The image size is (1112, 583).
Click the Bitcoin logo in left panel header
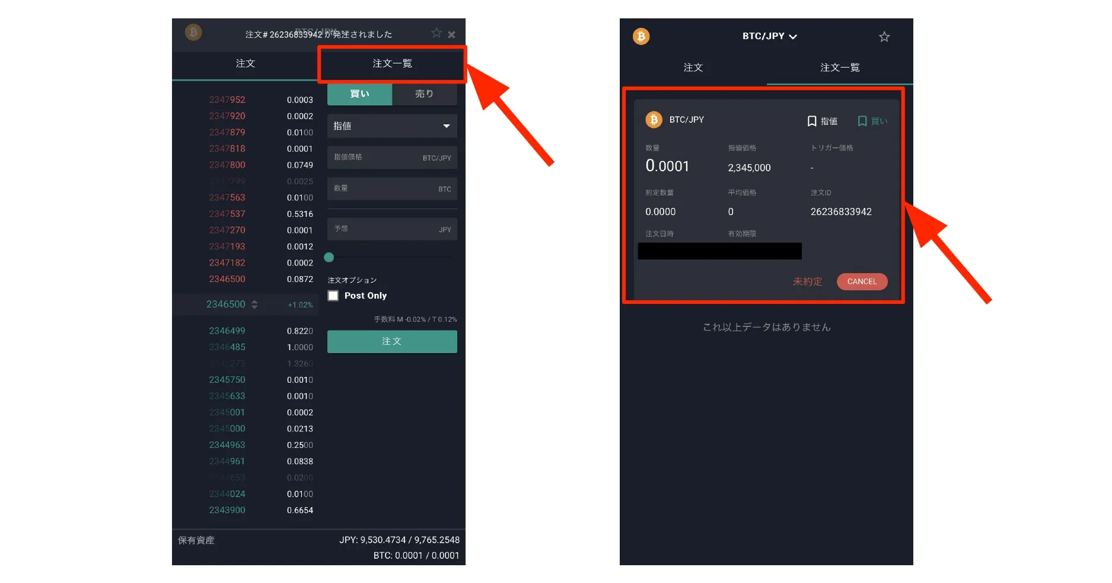coord(193,32)
